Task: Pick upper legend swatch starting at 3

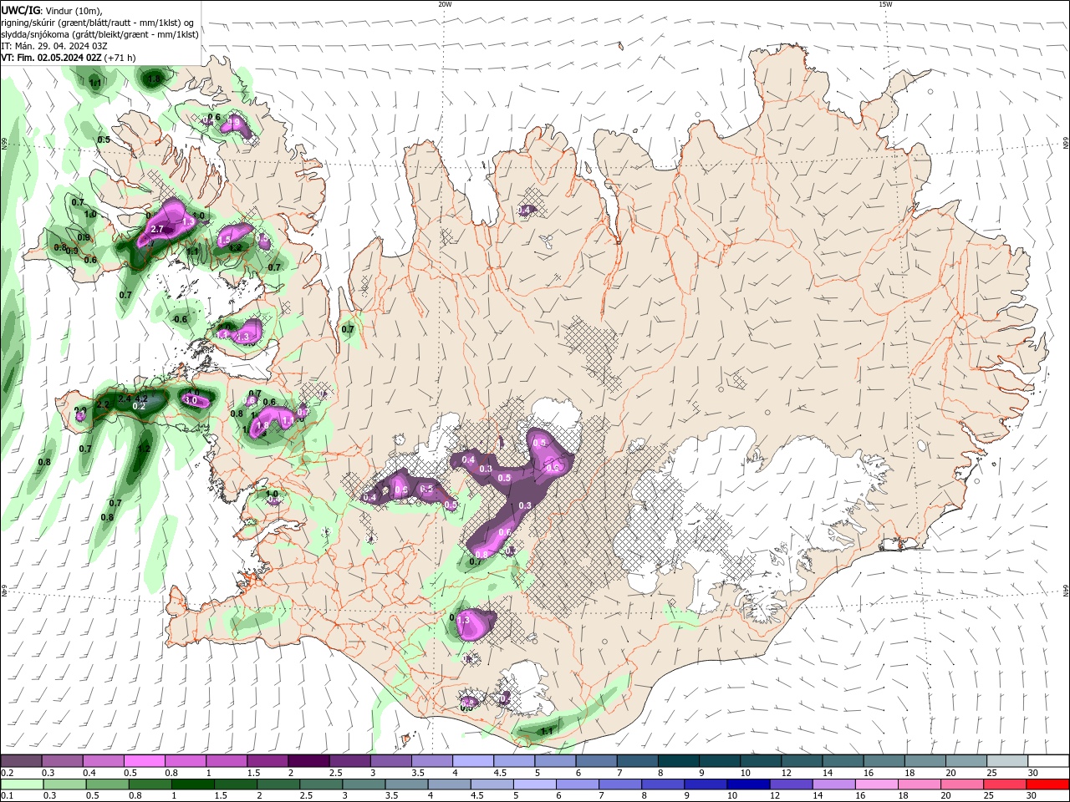Action: pyautogui.click(x=390, y=761)
